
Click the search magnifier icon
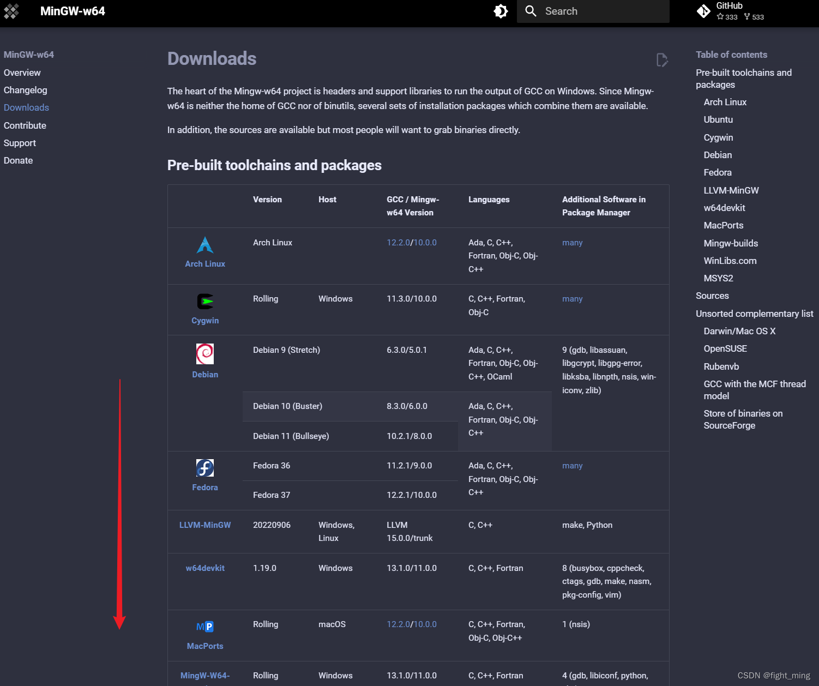531,11
